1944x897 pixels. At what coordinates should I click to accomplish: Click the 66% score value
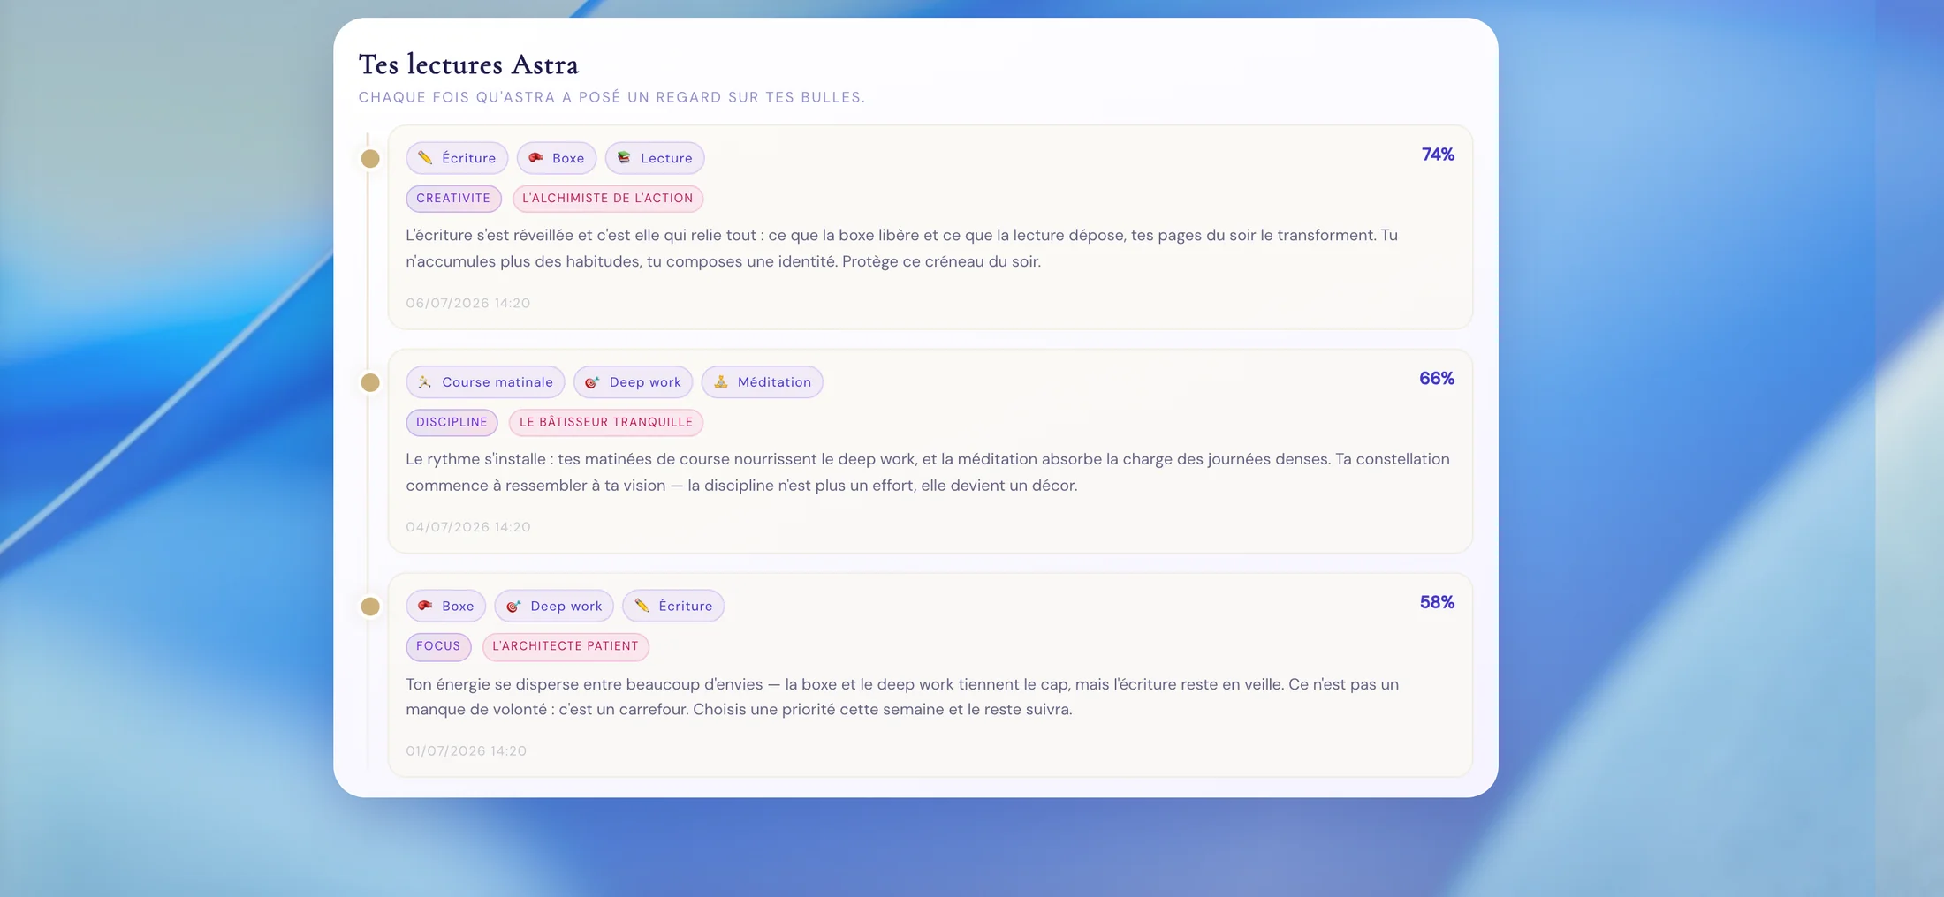[x=1437, y=379]
